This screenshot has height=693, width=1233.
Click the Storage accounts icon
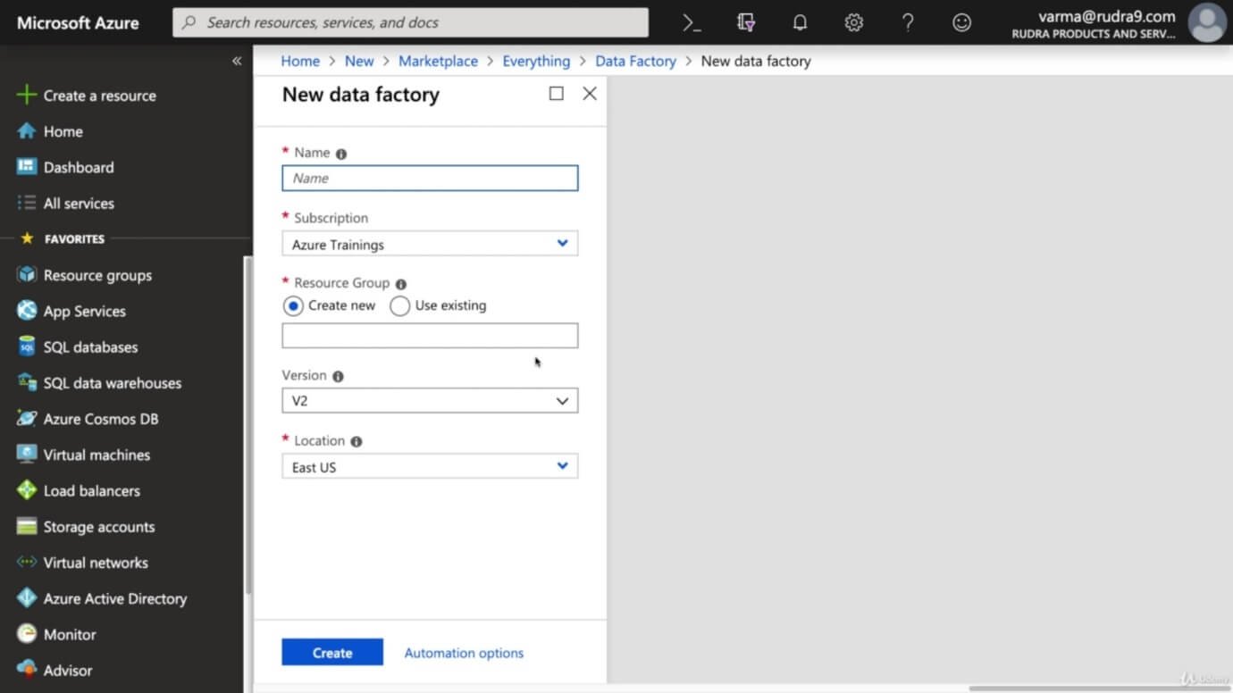(x=27, y=527)
